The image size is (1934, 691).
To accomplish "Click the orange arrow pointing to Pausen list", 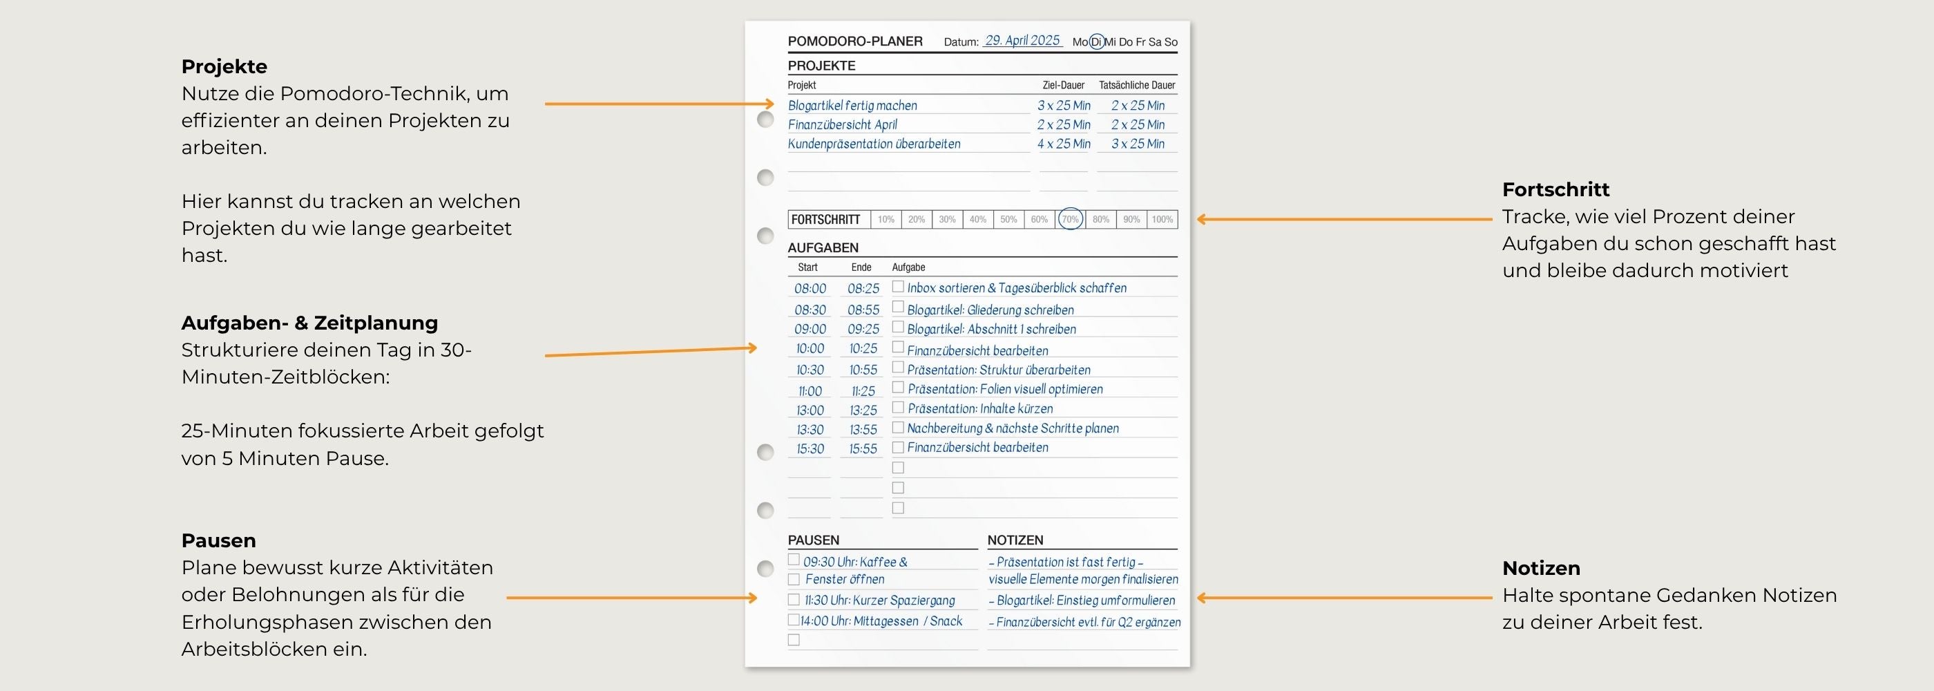I will point(631,598).
